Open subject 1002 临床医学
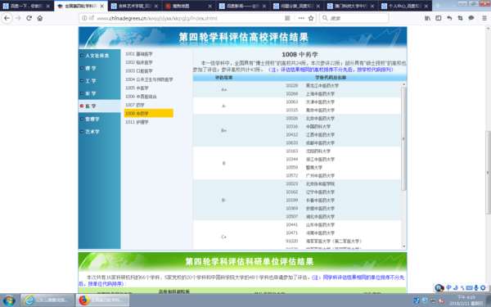Screen dimensions: 491x307 tap(139, 62)
